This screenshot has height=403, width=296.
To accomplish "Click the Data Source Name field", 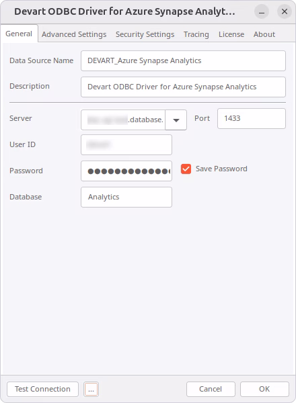I will (183, 60).
